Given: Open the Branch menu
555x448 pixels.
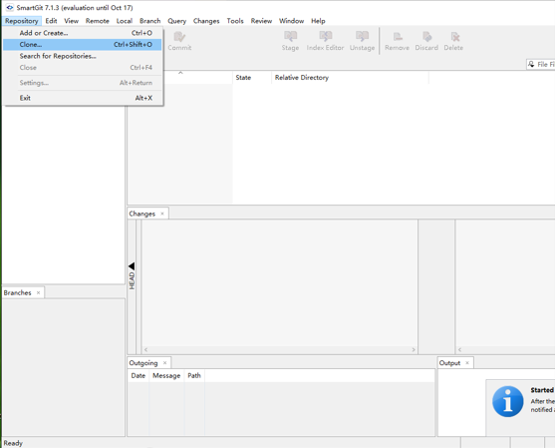Looking at the screenshot, I should (150, 21).
